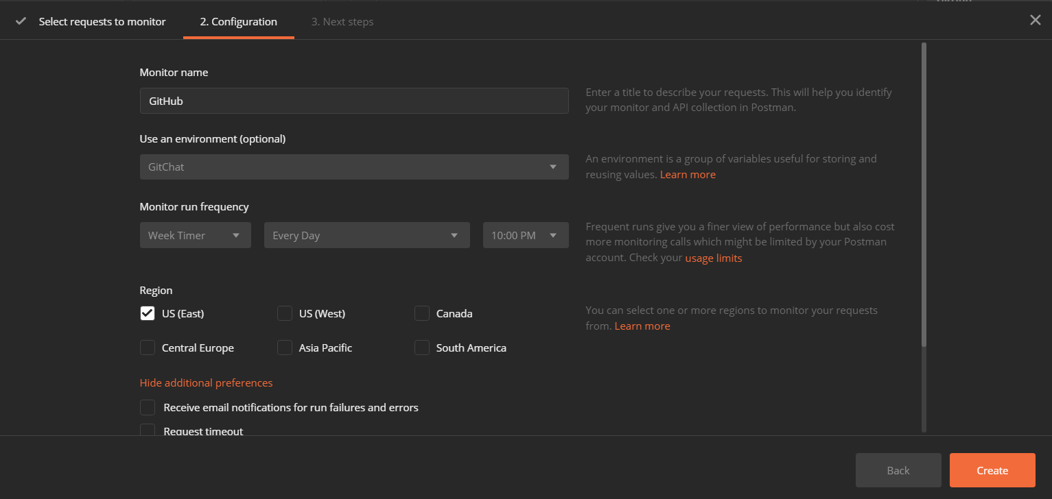Open the Configuration tab

tap(238, 22)
